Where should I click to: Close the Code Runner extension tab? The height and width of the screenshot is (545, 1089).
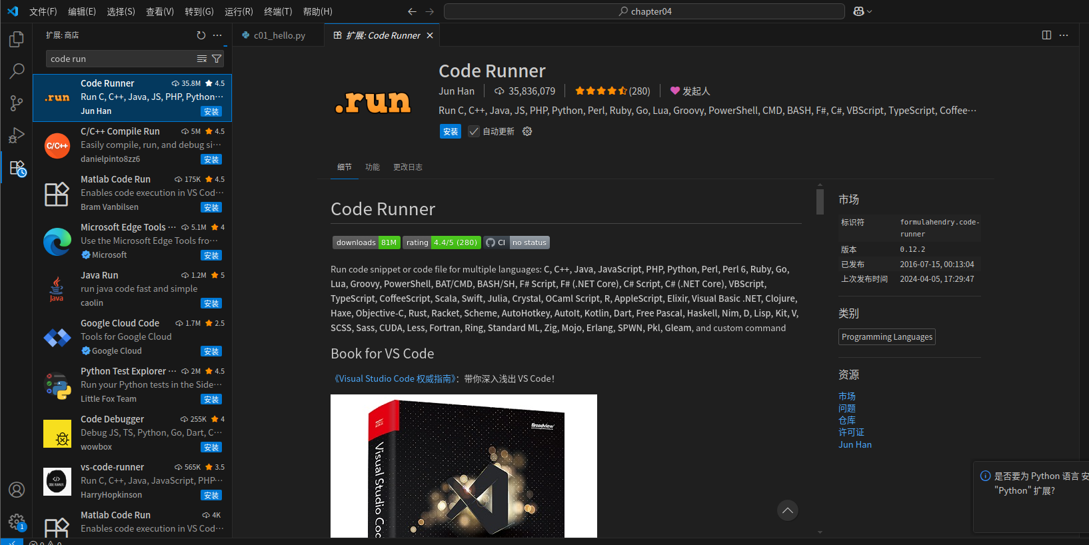point(430,35)
